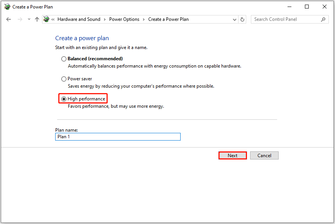Click the 'Plan name:' label
This screenshot has height=224, width=335.
66,130
